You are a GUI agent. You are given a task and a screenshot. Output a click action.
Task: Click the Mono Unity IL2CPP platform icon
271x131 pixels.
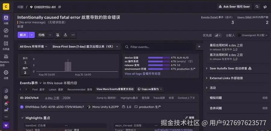pos(89,107)
